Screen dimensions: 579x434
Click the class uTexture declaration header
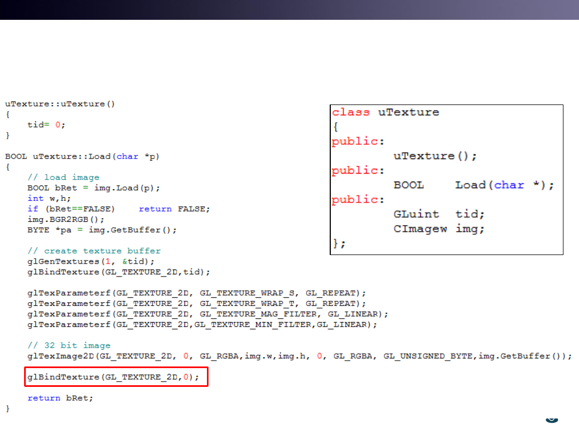[385, 113]
